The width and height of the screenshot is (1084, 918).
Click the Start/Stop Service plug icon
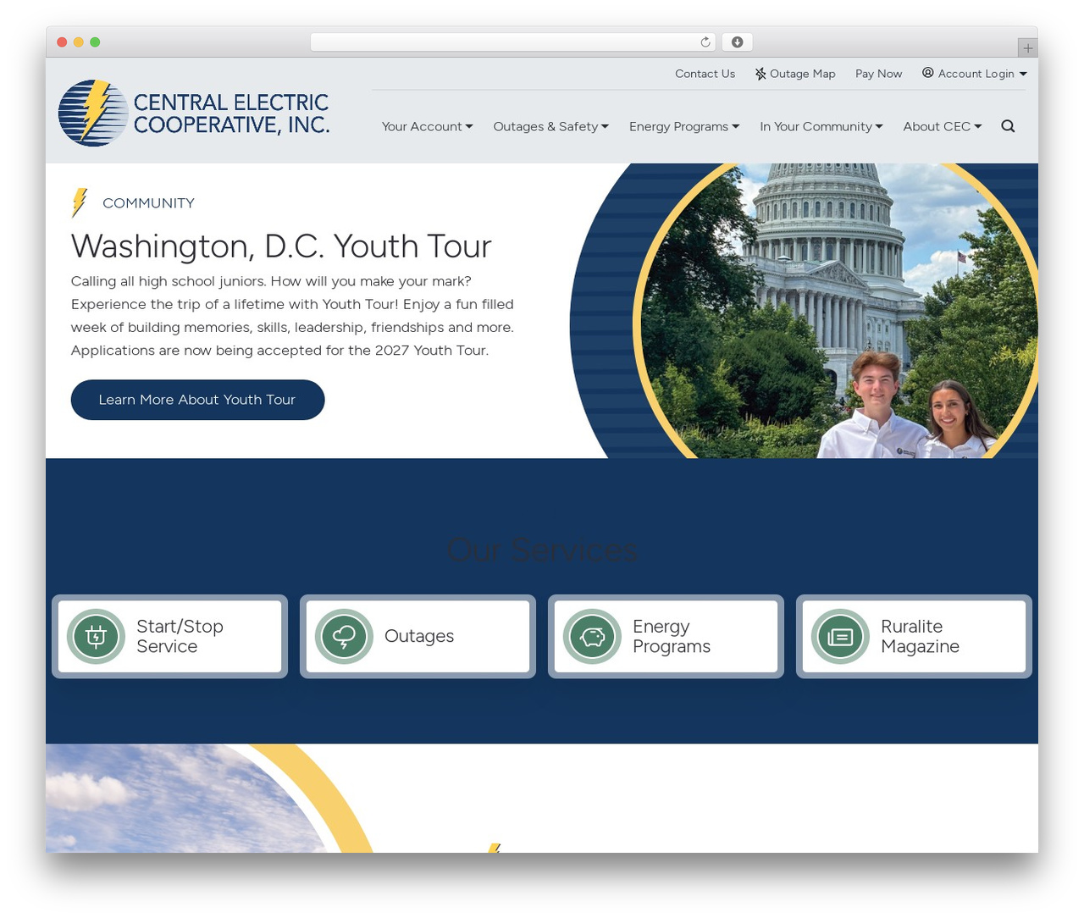click(x=96, y=636)
